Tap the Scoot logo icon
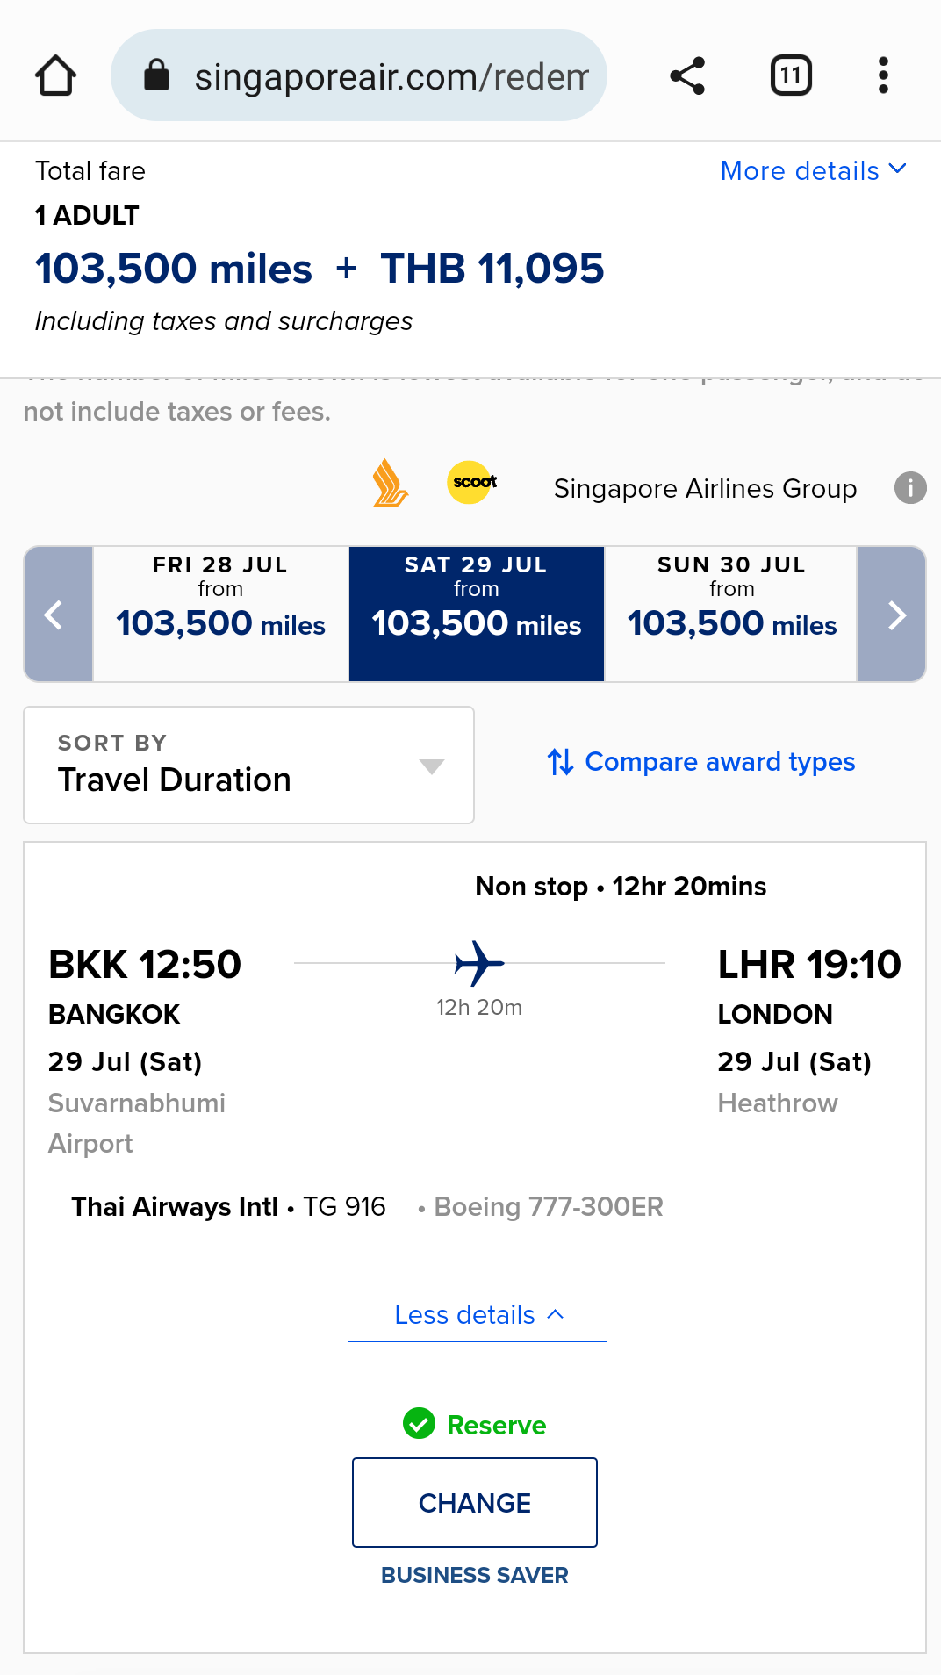Viewport: 941px width, 1675px height. [473, 482]
